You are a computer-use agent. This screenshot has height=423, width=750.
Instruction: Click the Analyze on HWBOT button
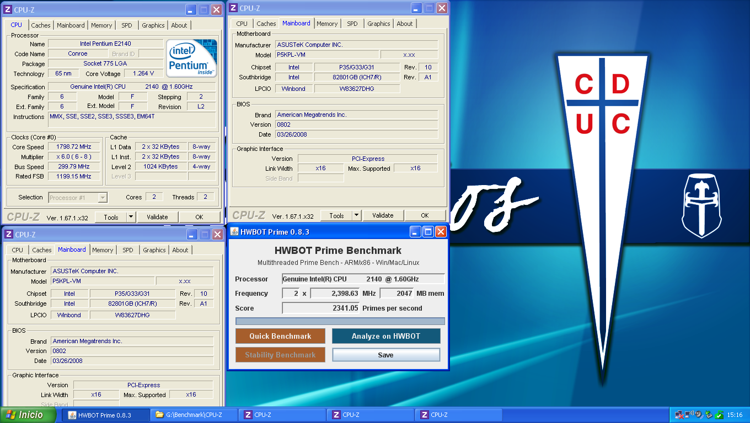[x=386, y=336]
